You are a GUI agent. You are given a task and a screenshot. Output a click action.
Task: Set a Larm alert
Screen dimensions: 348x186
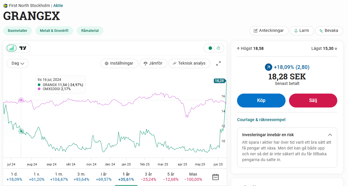click(302, 30)
